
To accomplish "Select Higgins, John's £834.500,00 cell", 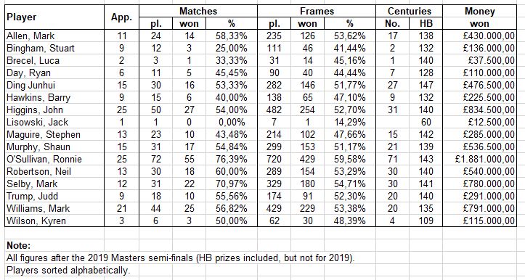I will [x=479, y=110].
